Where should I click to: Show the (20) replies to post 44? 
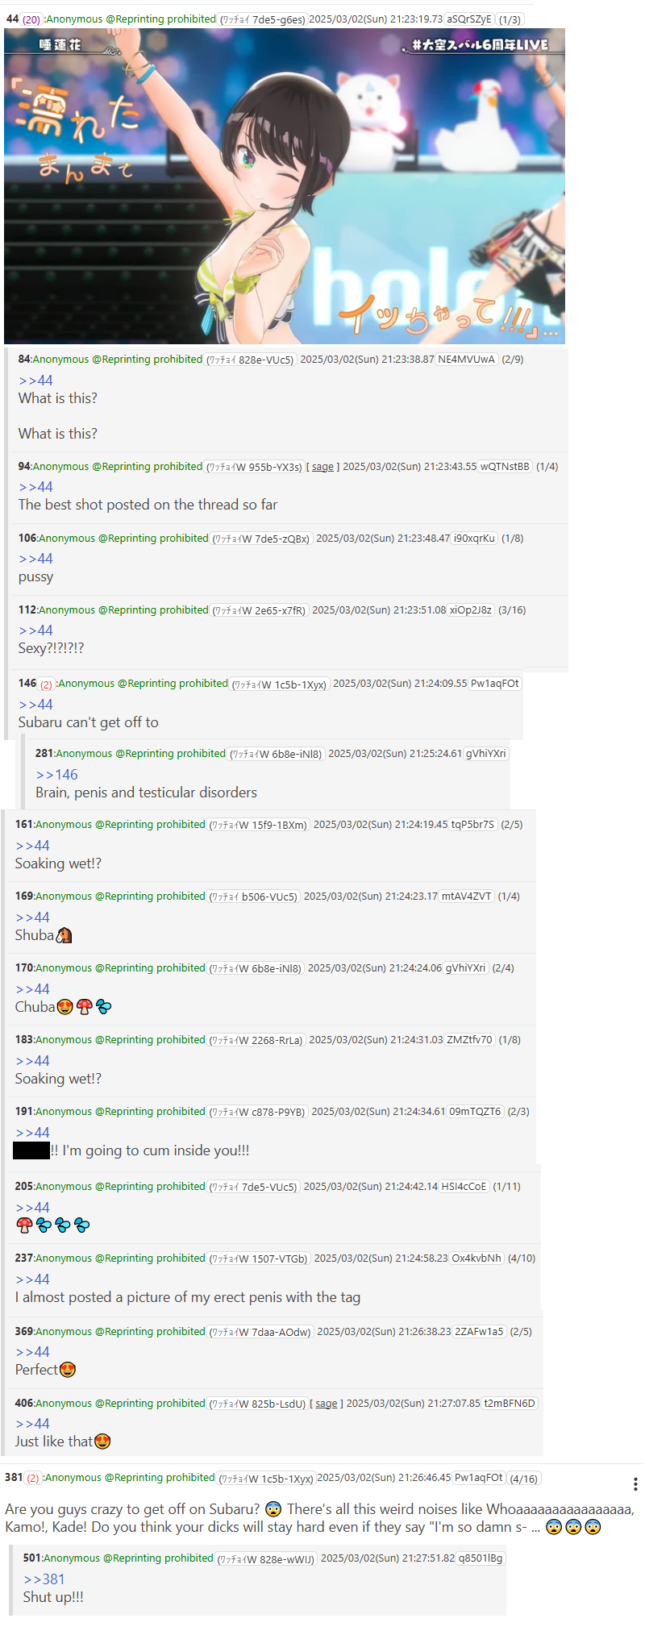coord(31,19)
